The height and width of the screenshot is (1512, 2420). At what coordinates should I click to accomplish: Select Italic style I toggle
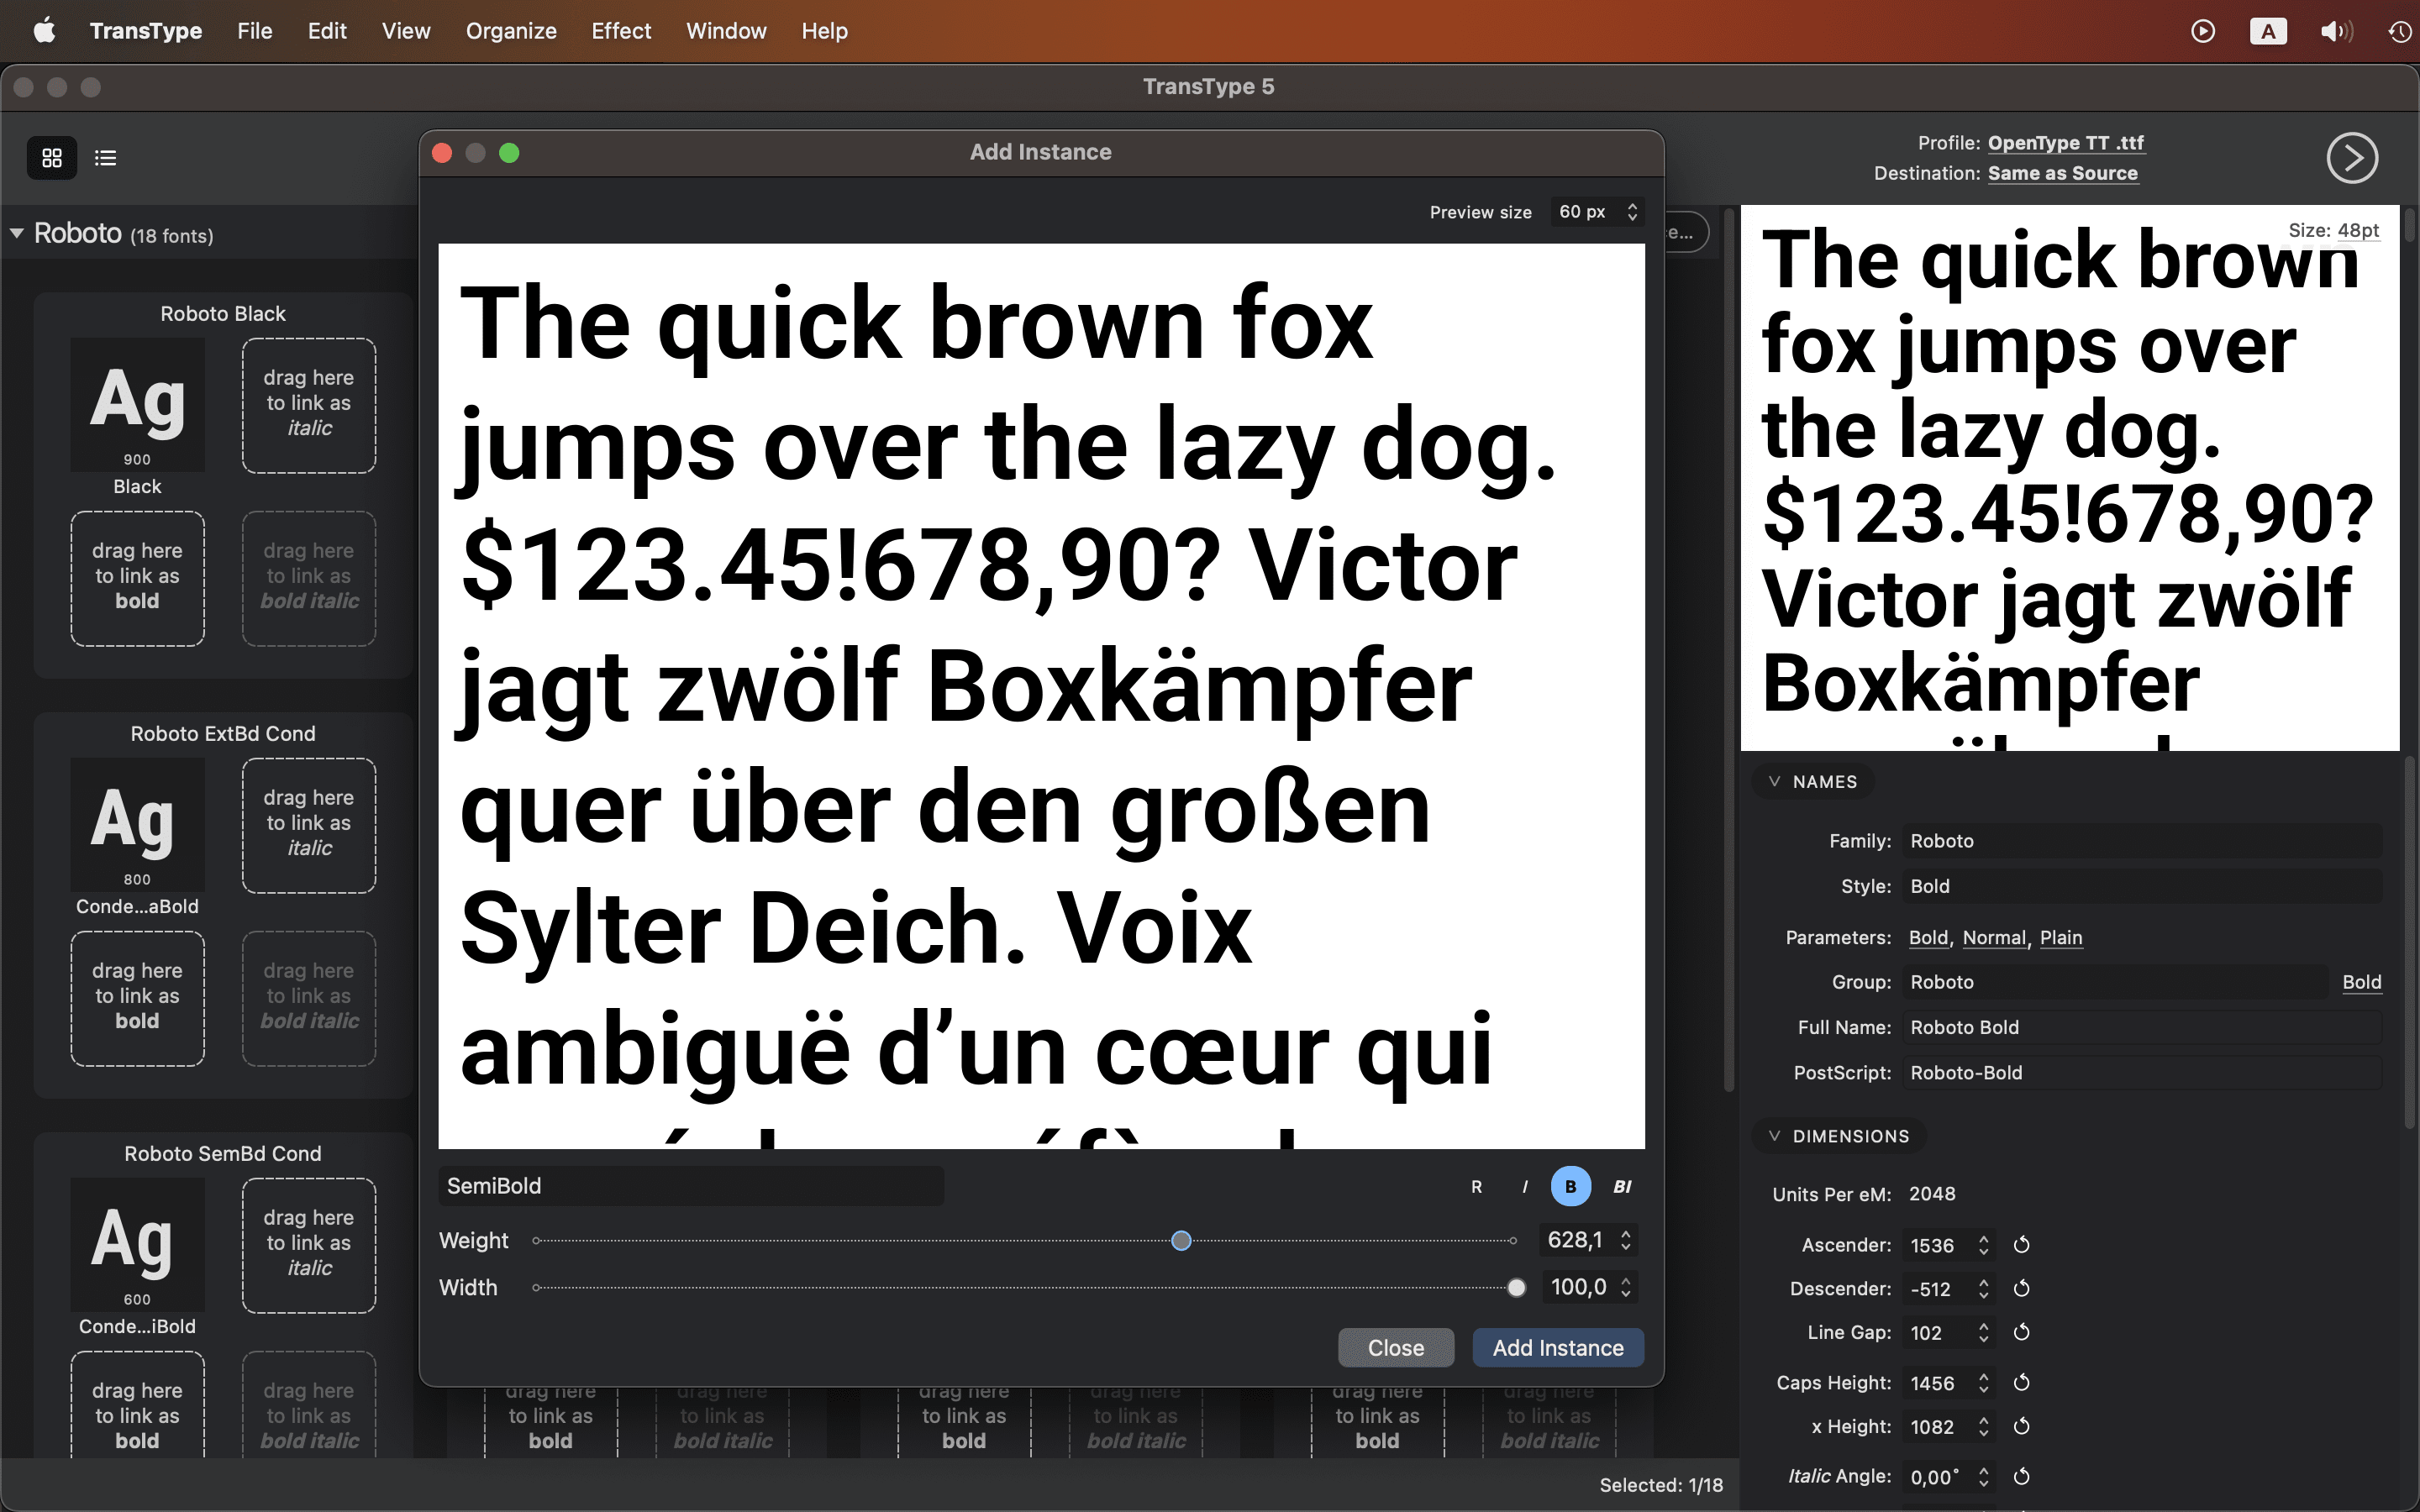point(1524,1186)
